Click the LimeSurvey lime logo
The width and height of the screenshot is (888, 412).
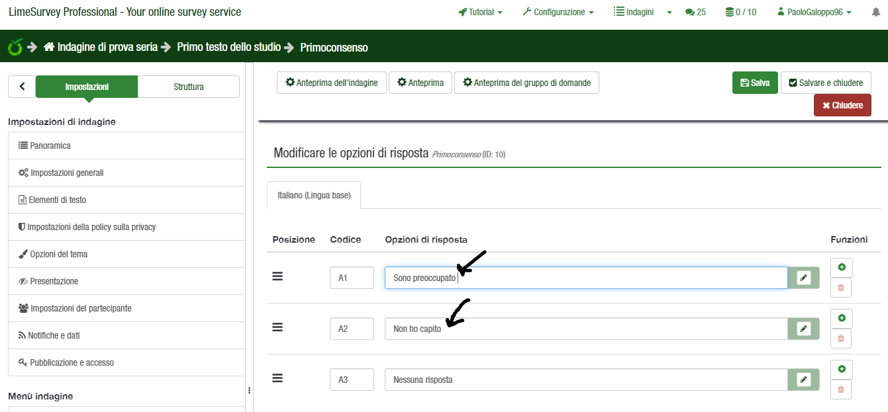pyautogui.click(x=15, y=47)
